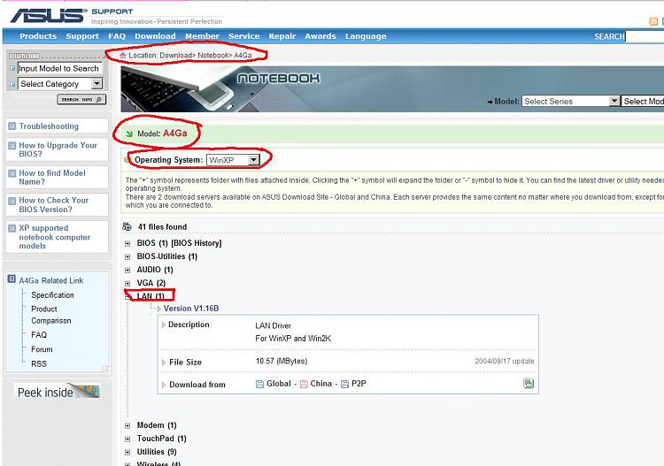
Task: Open the Forum related link
Action: coord(42,349)
